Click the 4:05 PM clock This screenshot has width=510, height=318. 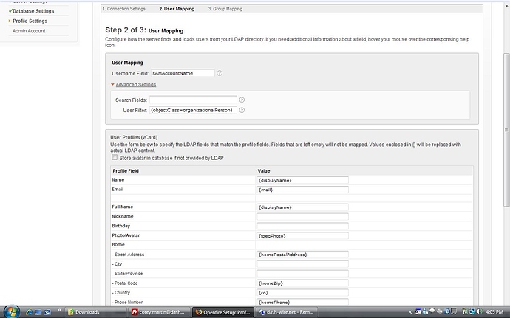pyautogui.click(x=494, y=312)
